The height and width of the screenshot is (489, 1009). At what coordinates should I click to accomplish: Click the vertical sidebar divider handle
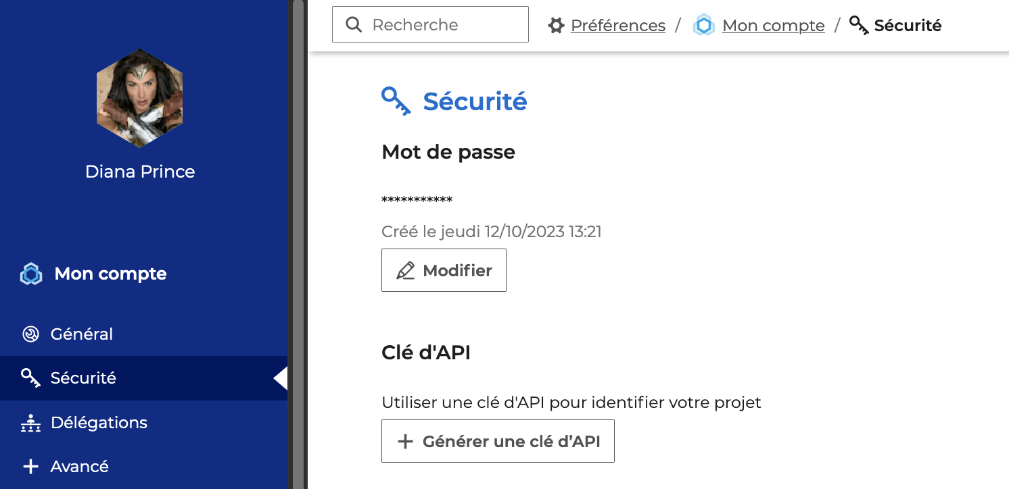[298, 244]
